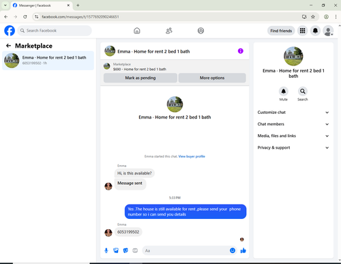341x264 pixels.
Task: Open Chrome three-dot menu
Action: coord(336,16)
